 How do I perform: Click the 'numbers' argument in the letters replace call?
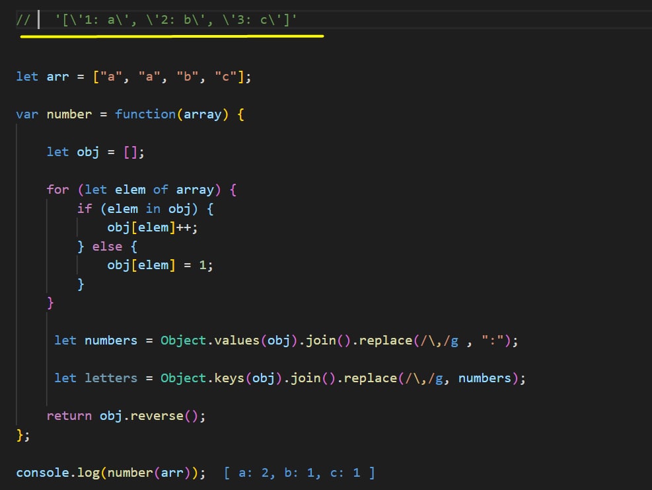(484, 378)
